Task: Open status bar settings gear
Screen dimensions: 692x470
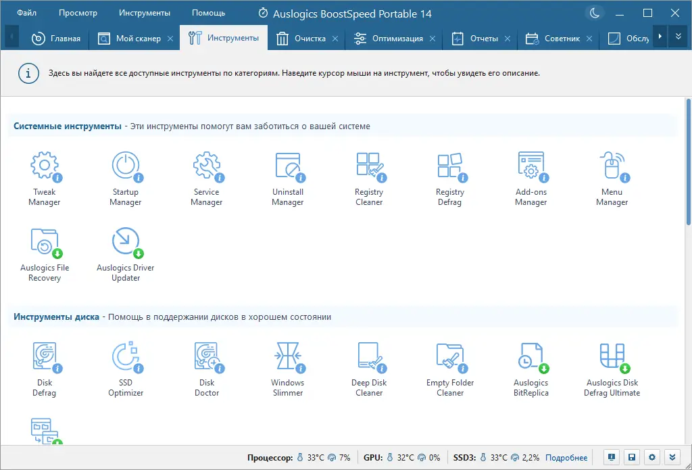Action: [652, 456]
